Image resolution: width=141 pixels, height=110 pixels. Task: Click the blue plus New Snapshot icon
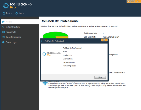(x=45, y=83)
